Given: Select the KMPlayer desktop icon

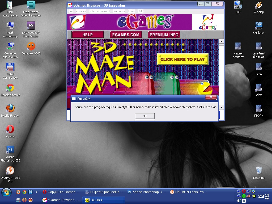Looking at the screenshot, I should tap(259, 28).
